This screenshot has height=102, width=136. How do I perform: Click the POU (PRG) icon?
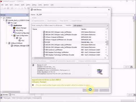pos(14,30)
